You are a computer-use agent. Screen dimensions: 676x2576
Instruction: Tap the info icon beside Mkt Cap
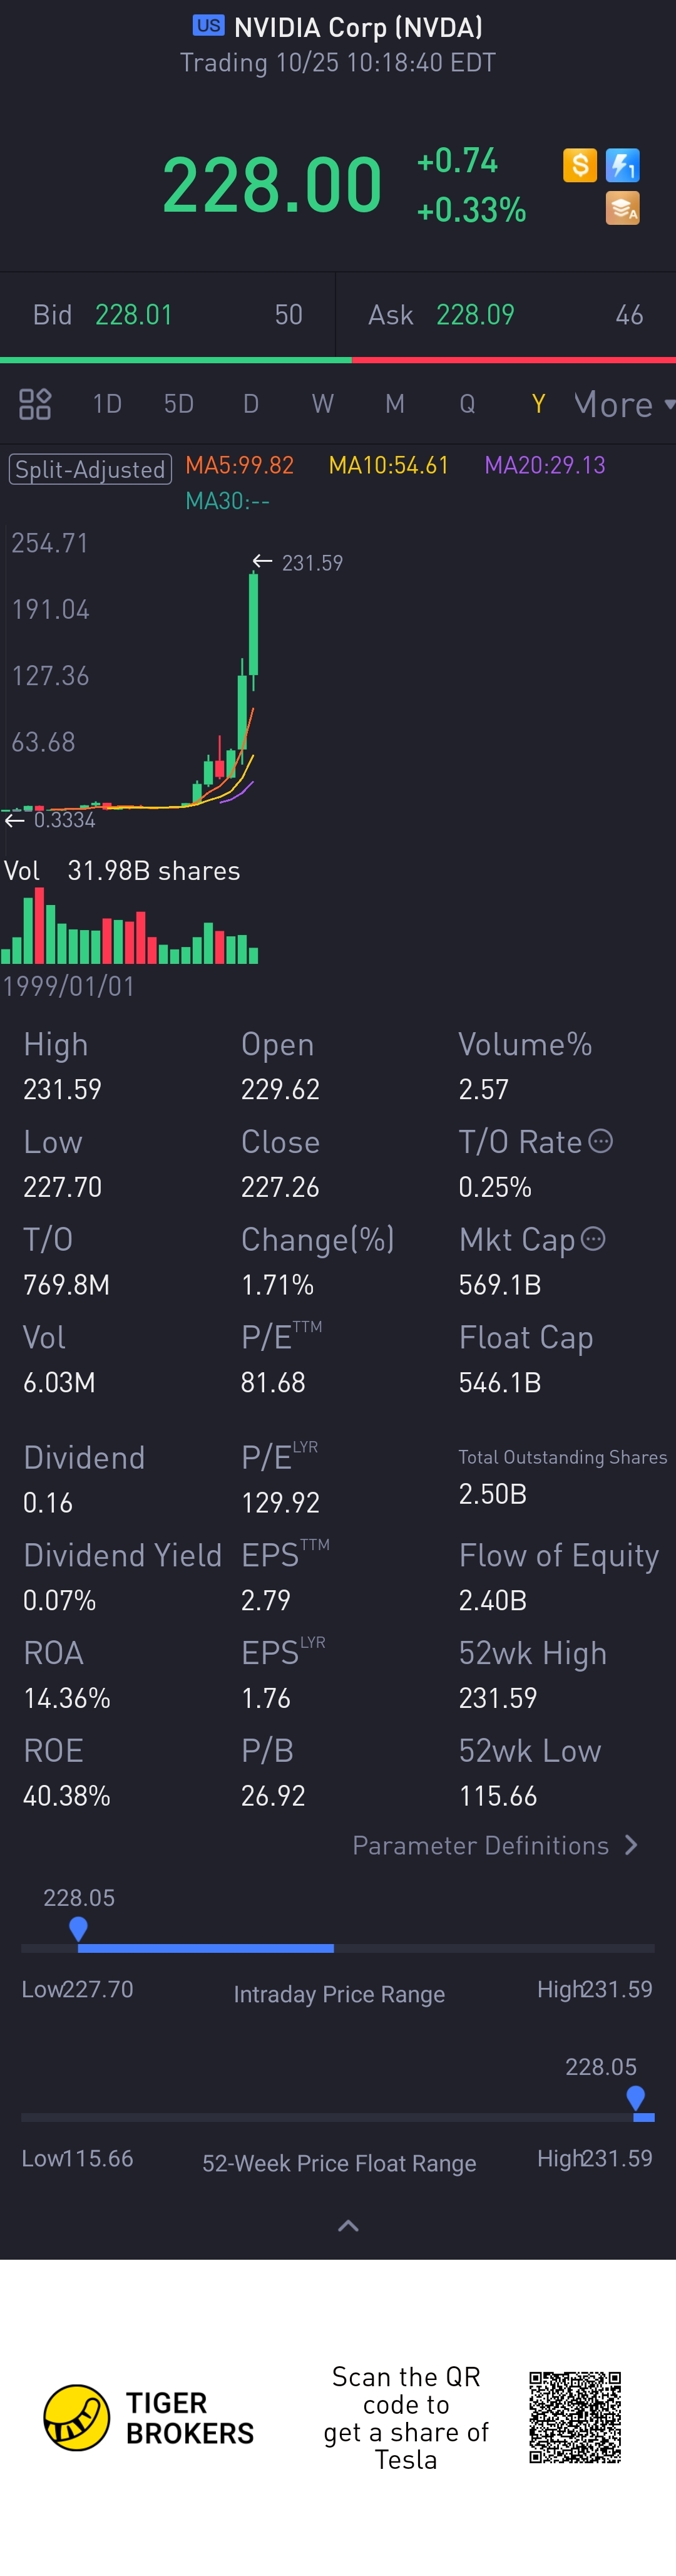pyautogui.click(x=593, y=1239)
